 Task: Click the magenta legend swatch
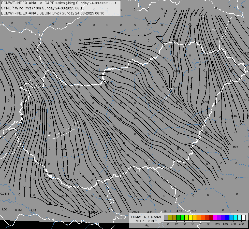pos(215,218)
